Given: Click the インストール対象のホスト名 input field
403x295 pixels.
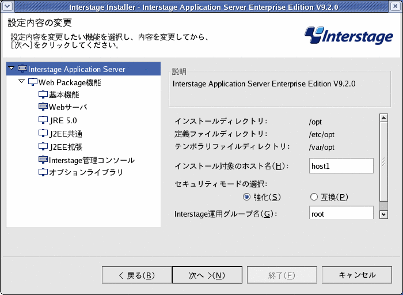Looking at the screenshot, I should click(341, 166).
